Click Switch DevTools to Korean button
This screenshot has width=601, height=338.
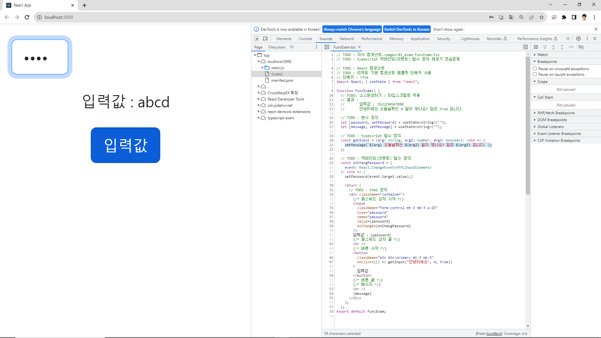point(407,29)
